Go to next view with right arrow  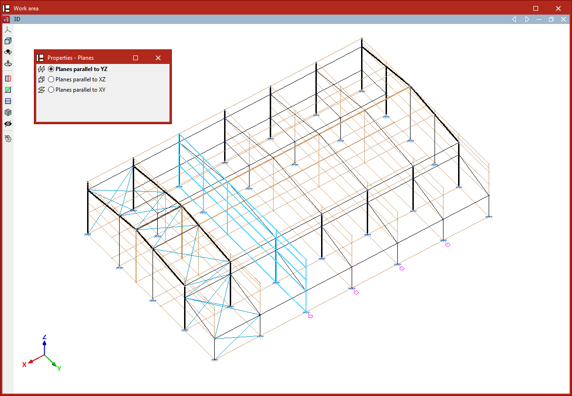527,19
